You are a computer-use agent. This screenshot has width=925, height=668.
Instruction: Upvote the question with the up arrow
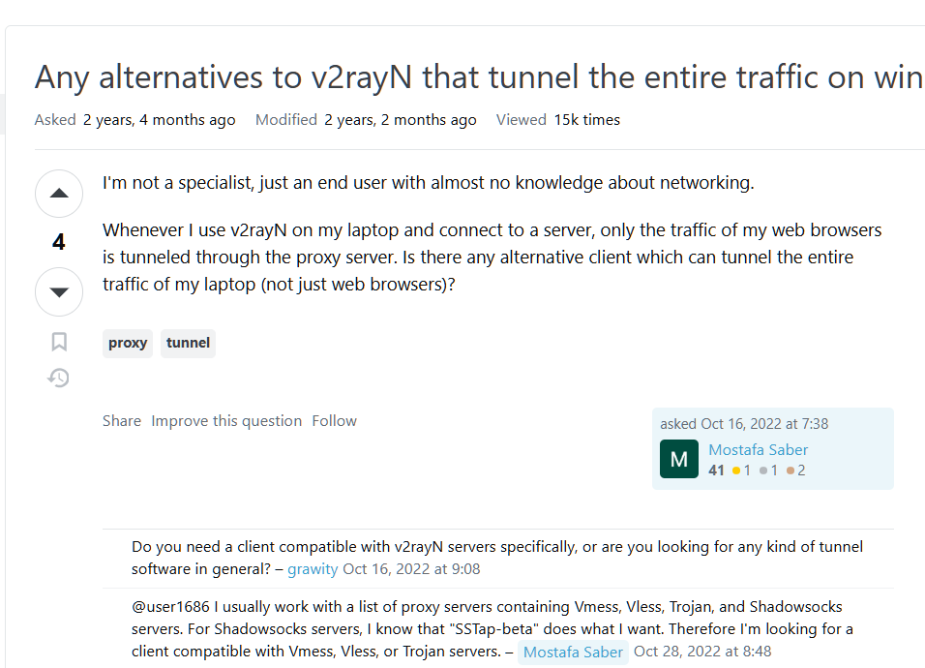(x=59, y=194)
